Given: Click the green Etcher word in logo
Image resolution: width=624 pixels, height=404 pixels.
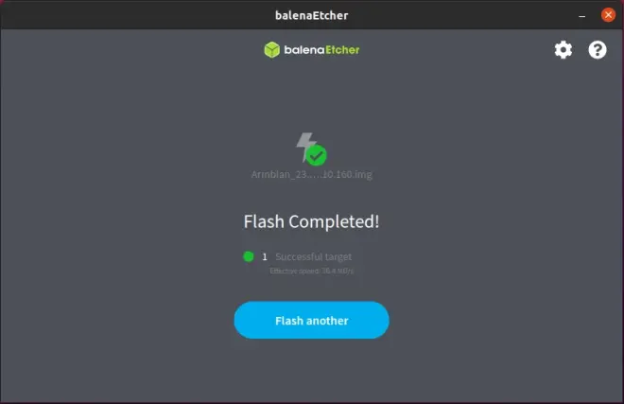Looking at the screenshot, I should pos(342,50).
